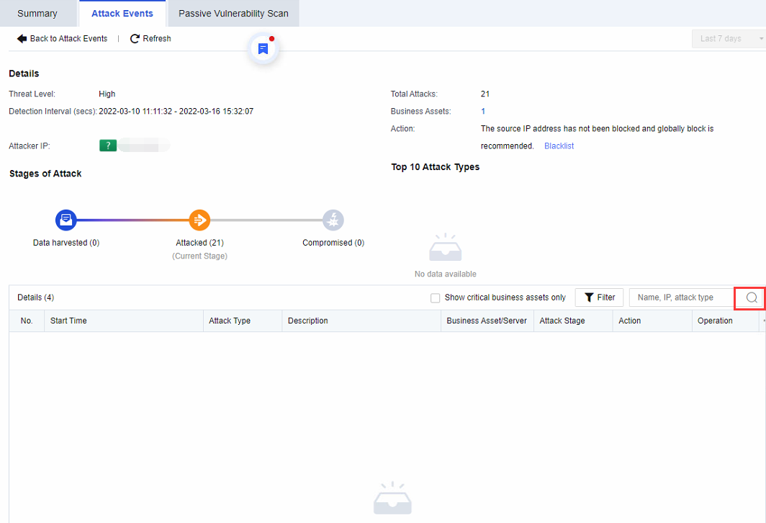Open the Passive Vulnerability Scan tab
This screenshot has width=766, height=523.
233,14
